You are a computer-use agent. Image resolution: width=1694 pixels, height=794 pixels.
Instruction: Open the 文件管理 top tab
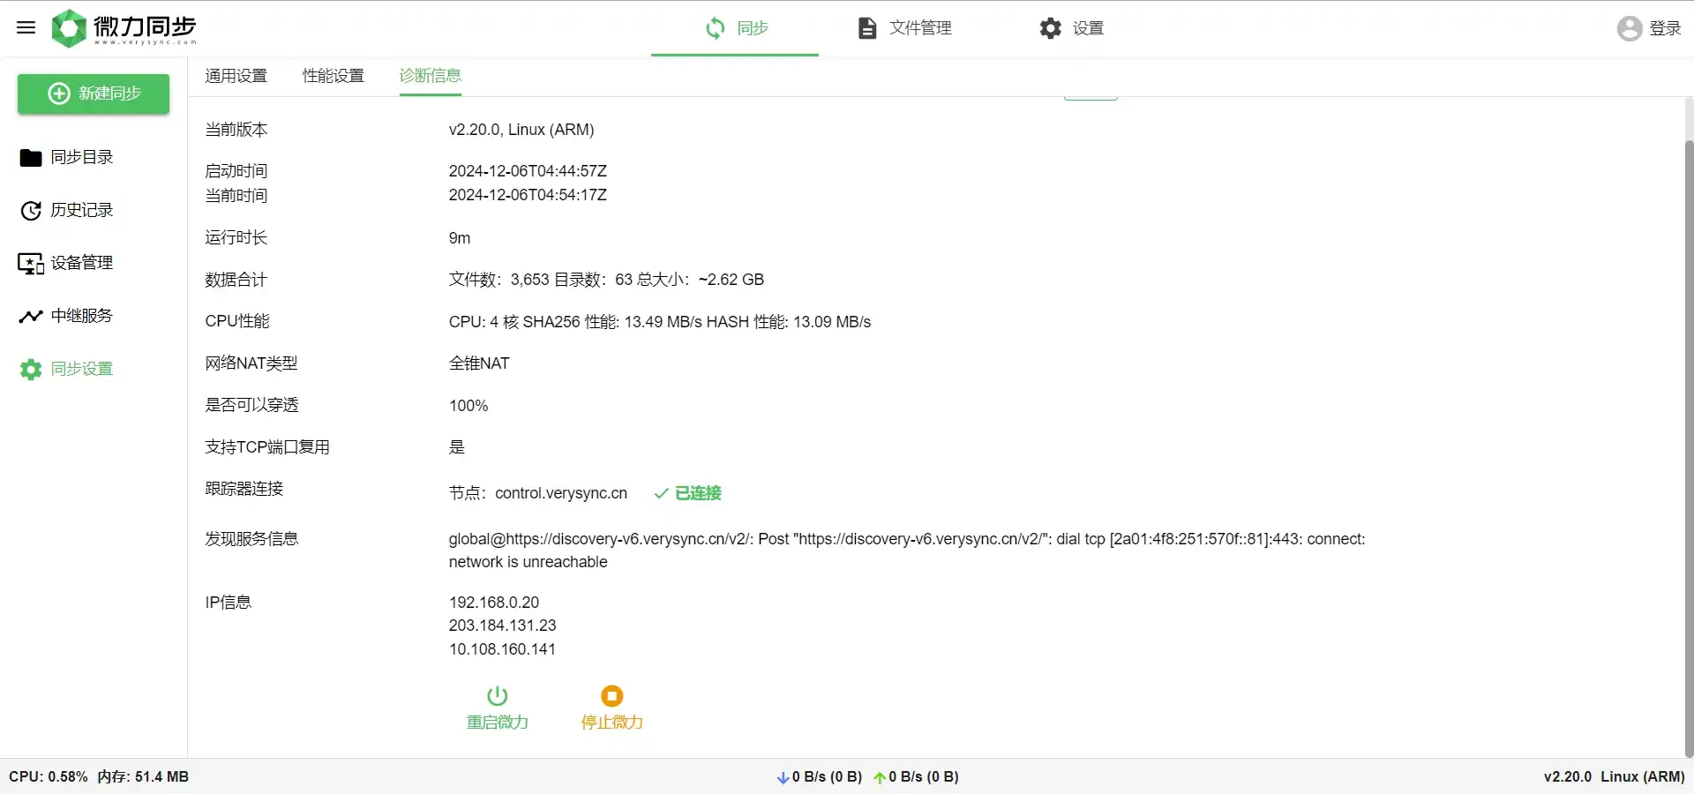click(x=904, y=28)
